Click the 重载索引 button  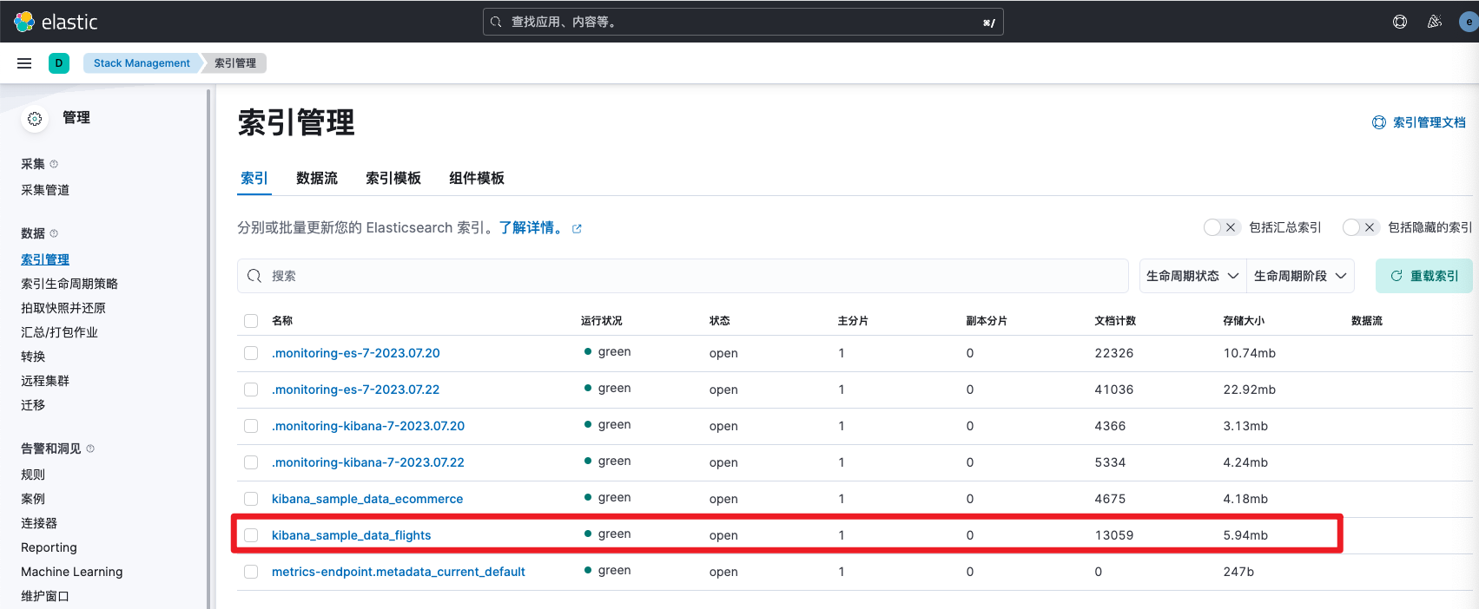(1424, 276)
